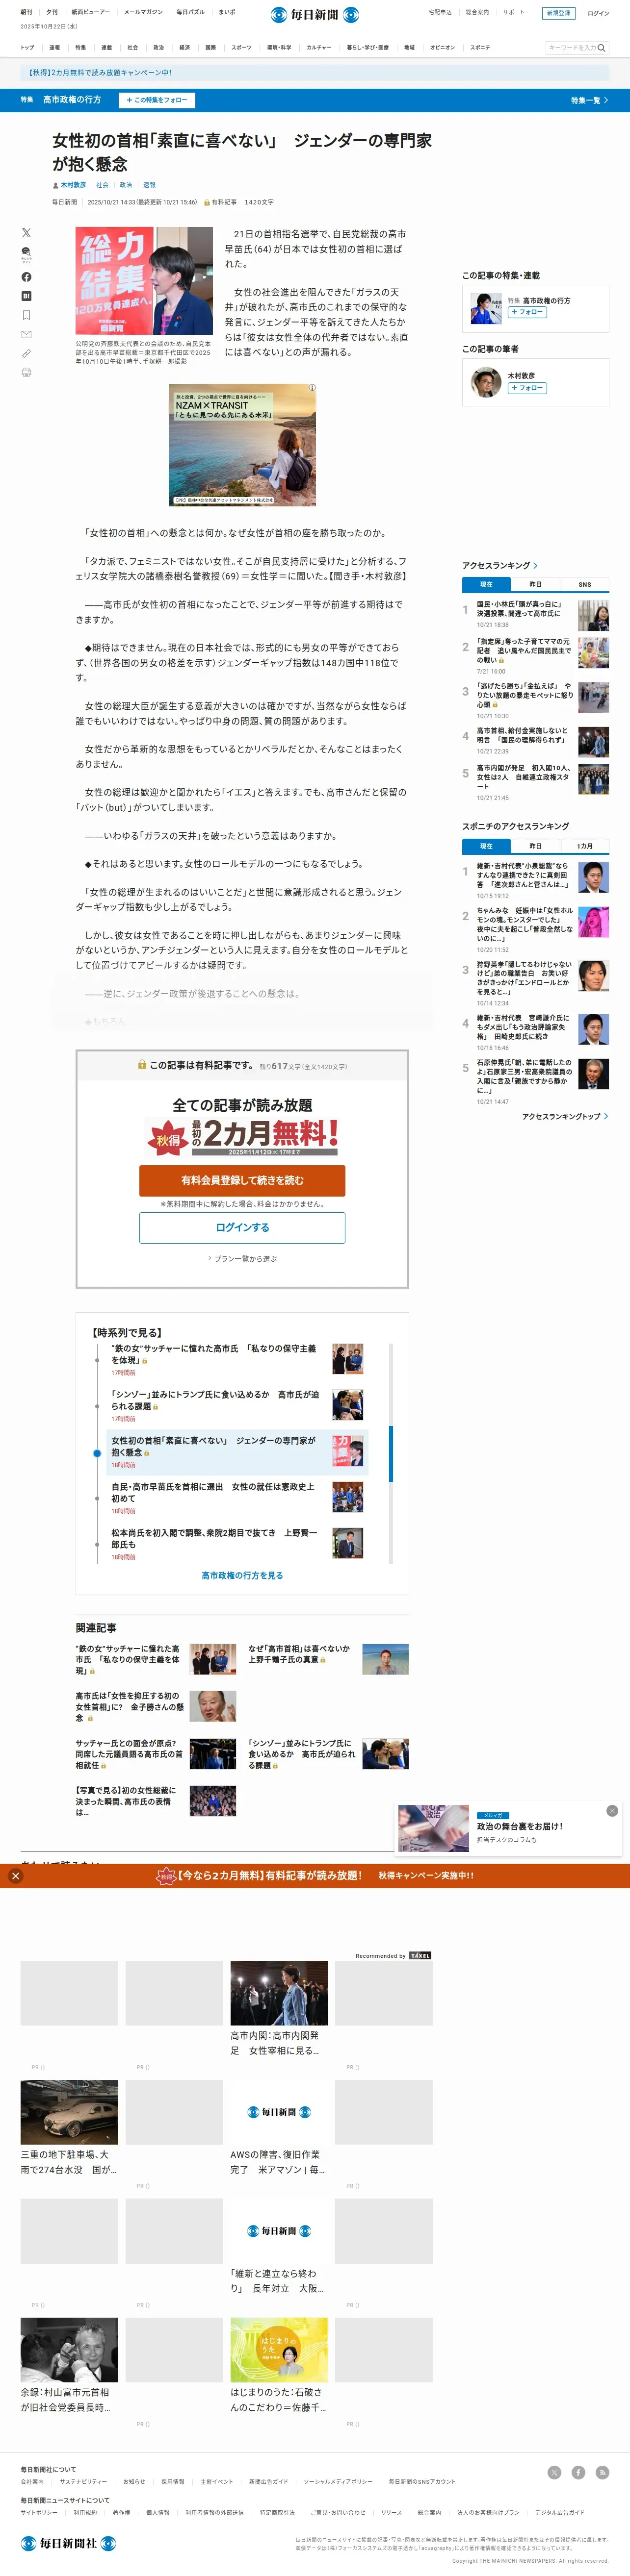Follow 高市政権の行方 in sidebar
The image size is (630, 2576).
pyautogui.click(x=527, y=312)
